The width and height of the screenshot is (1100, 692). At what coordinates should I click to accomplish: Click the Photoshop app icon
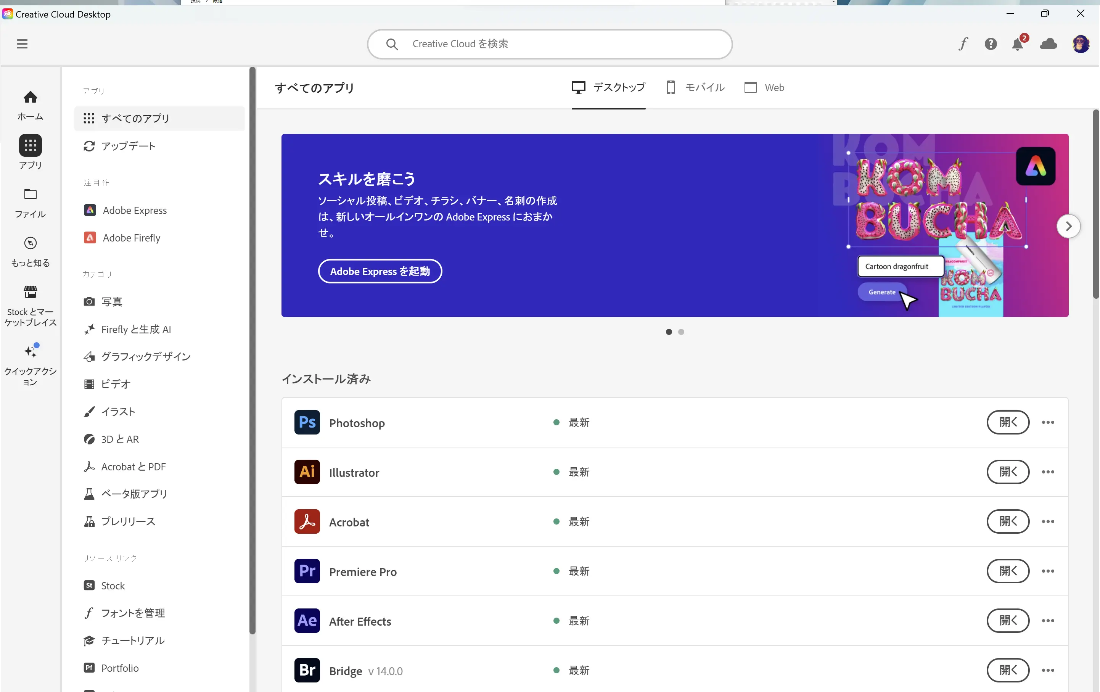coord(307,423)
